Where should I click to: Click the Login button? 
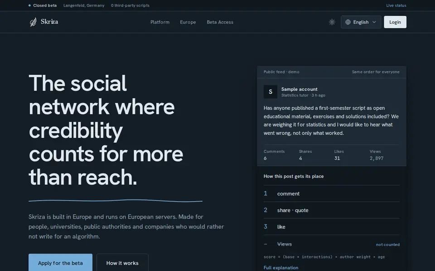pyautogui.click(x=395, y=22)
